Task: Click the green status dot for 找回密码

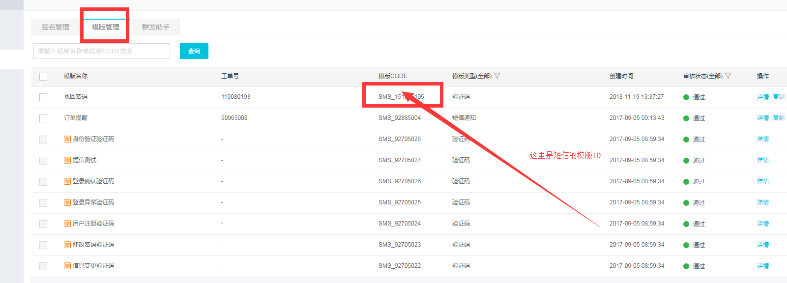Action: tap(686, 97)
